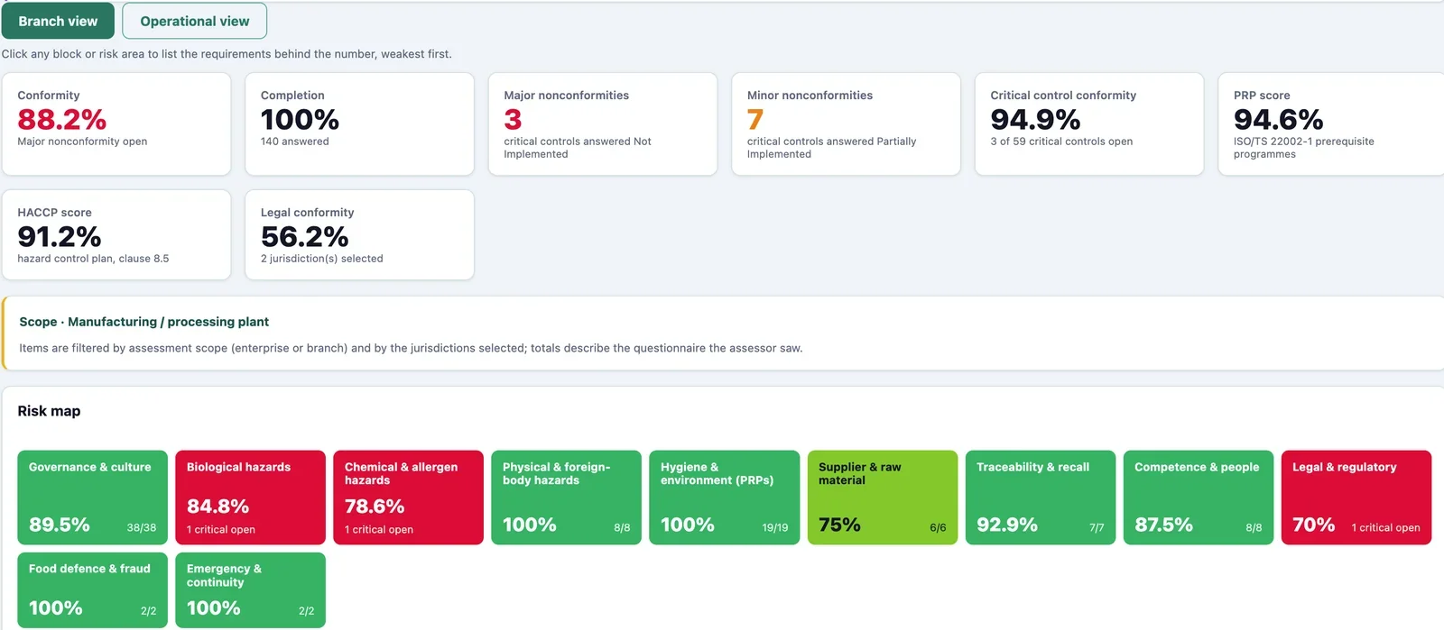The height and width of the screenshot is (630, 1444).
Task: Click '1 critical open' in Legal & regulatory tile
Action: (x=1385, y=528)
